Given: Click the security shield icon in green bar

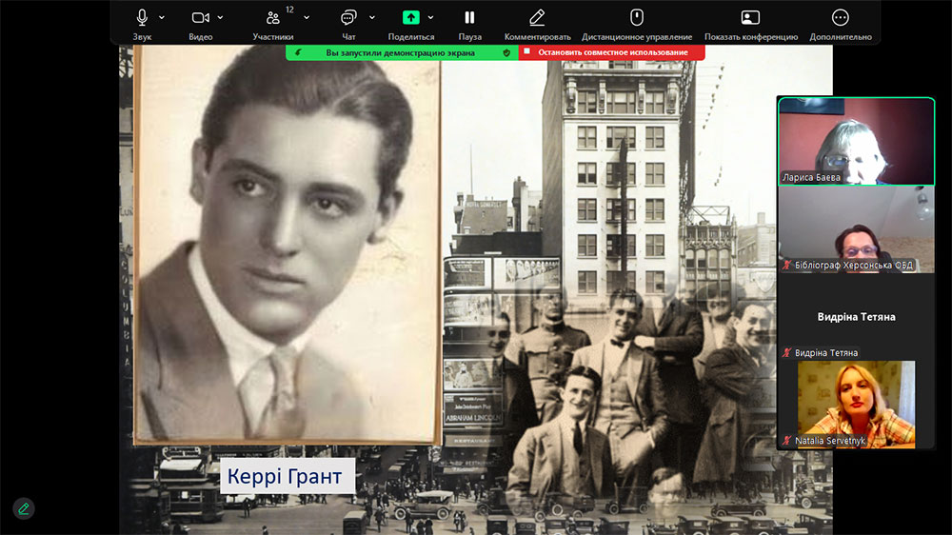Looking at the screenshot, I should click(506, 52).
